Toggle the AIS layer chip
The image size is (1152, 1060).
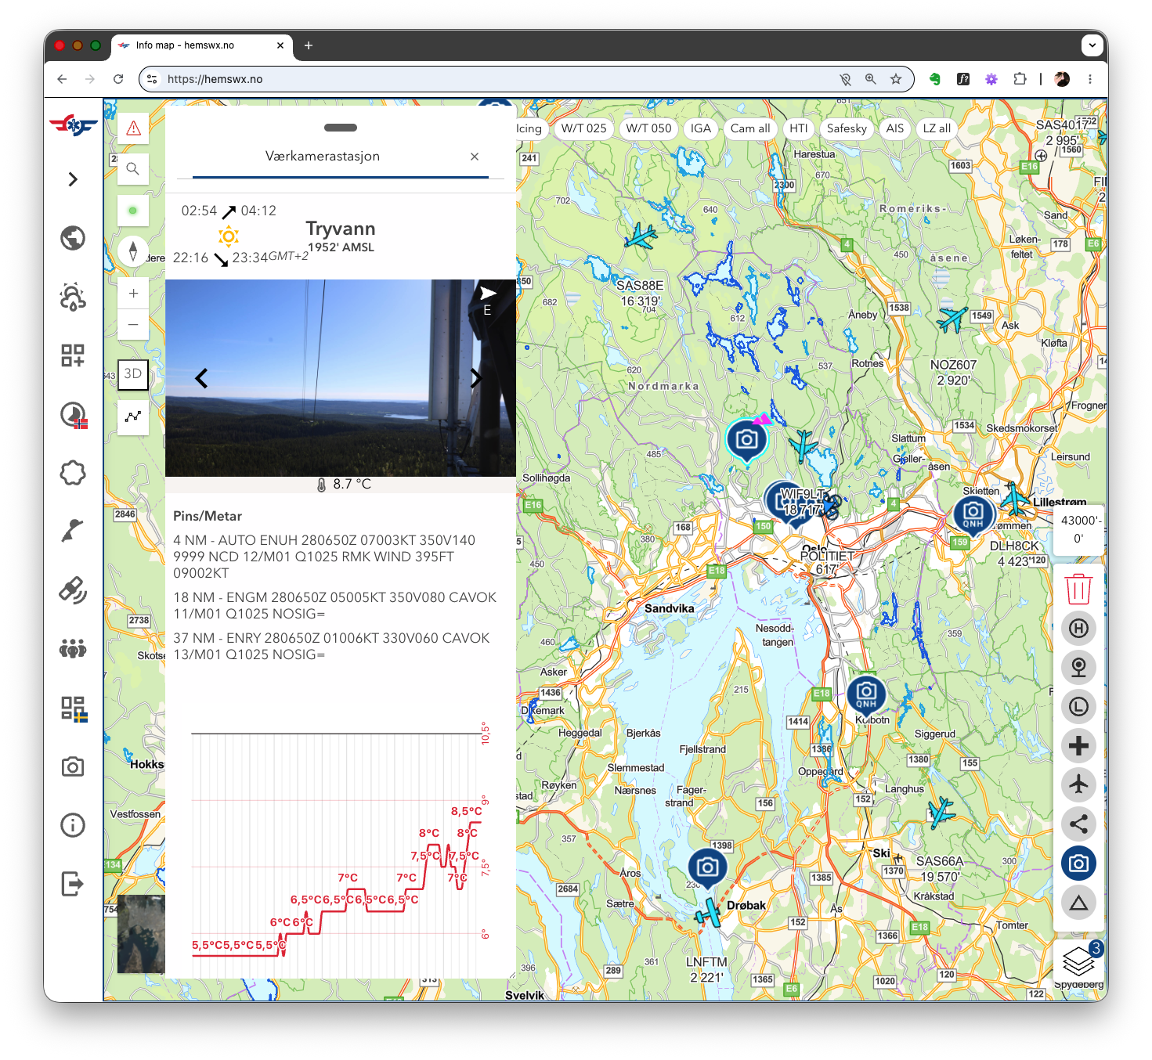tap(895, 128)
